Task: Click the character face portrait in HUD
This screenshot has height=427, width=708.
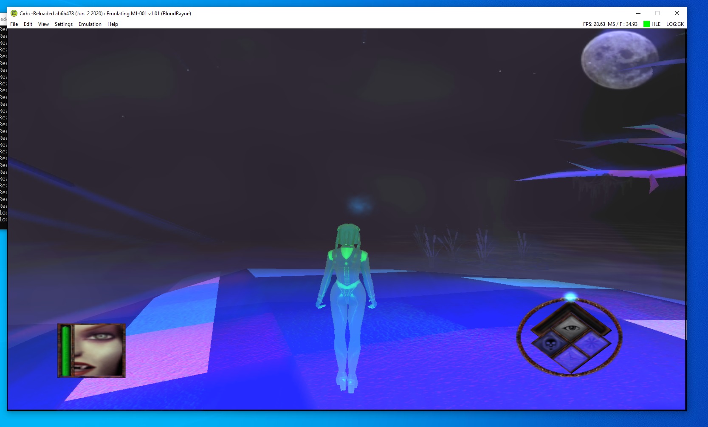Action: point(98,350)
